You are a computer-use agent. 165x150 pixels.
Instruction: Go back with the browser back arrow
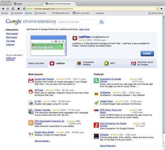click(3, 9)
